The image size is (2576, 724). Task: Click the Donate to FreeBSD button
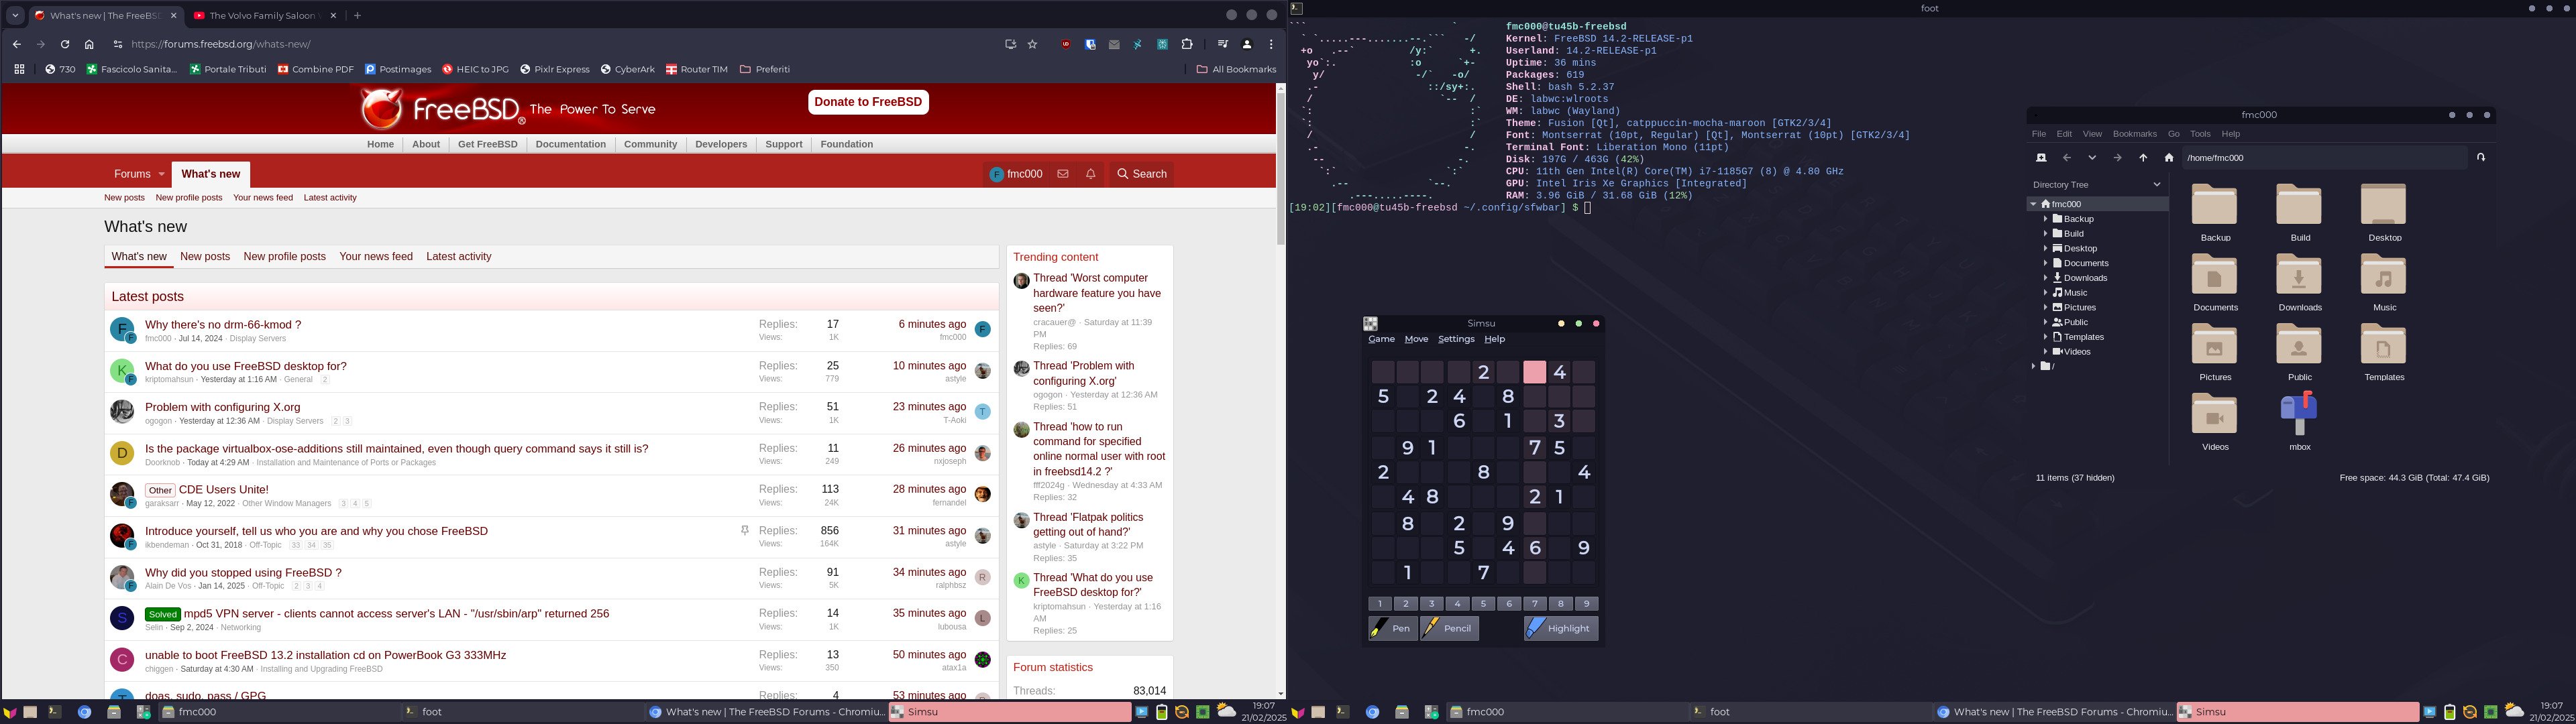coord(868,102)
